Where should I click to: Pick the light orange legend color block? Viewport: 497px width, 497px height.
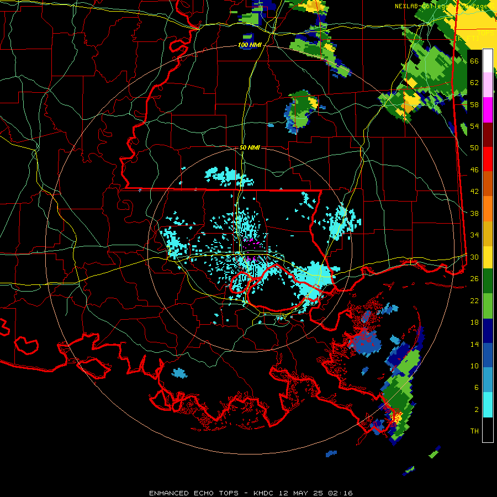(x=488, y=209)
